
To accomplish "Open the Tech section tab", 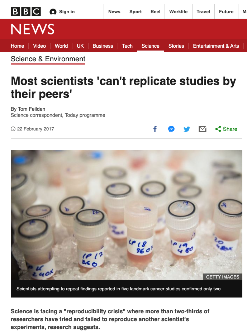I will 127,46.
